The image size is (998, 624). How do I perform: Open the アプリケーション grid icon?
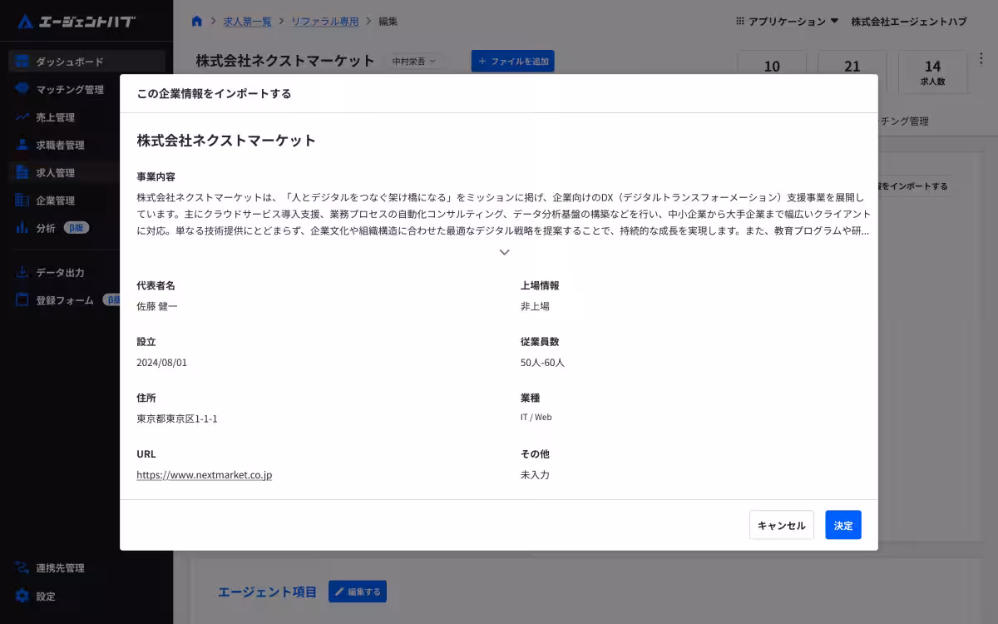coord(739,21)
